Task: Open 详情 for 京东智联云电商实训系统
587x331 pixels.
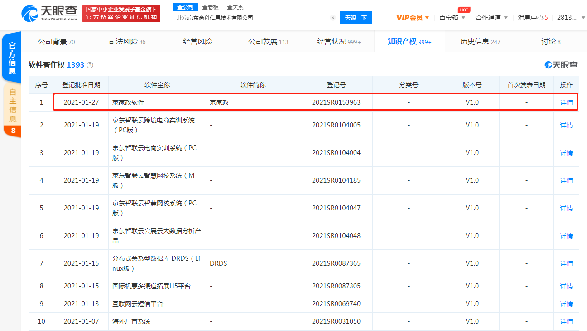Action: 566,153
